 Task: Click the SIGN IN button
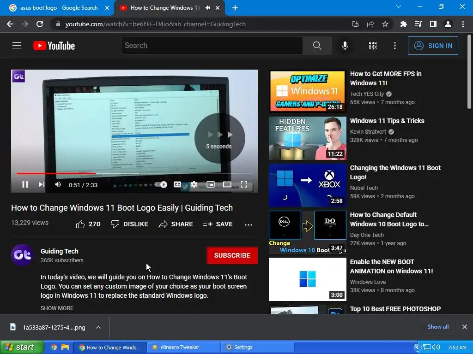click(433, 46)
